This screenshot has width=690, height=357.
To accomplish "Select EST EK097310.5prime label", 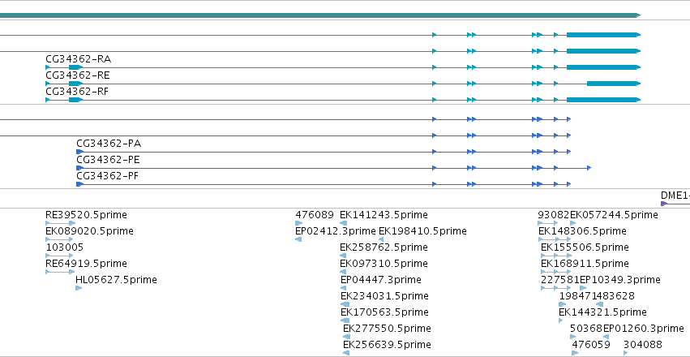I will tap(384, 264).
